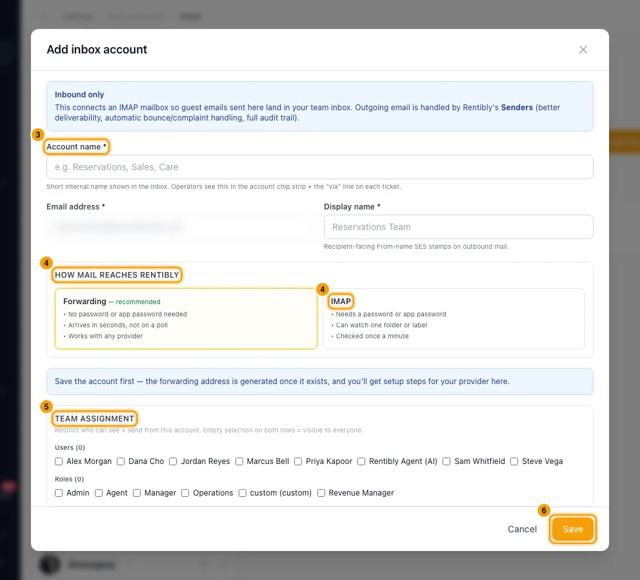The height and width of the screenshot is (580, 640).
Task: Check the Priya Kapoor user checkbox
Action: tap(298, 461)
